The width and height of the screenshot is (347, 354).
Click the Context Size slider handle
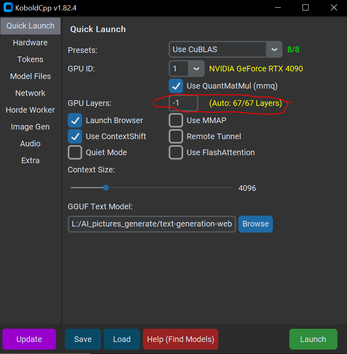[x=106, y=188]
